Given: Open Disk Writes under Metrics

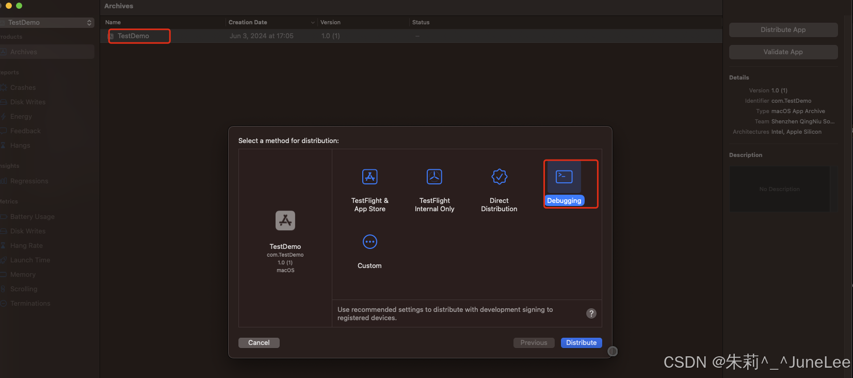Looking at the screenshot, I should pos(28,231).
